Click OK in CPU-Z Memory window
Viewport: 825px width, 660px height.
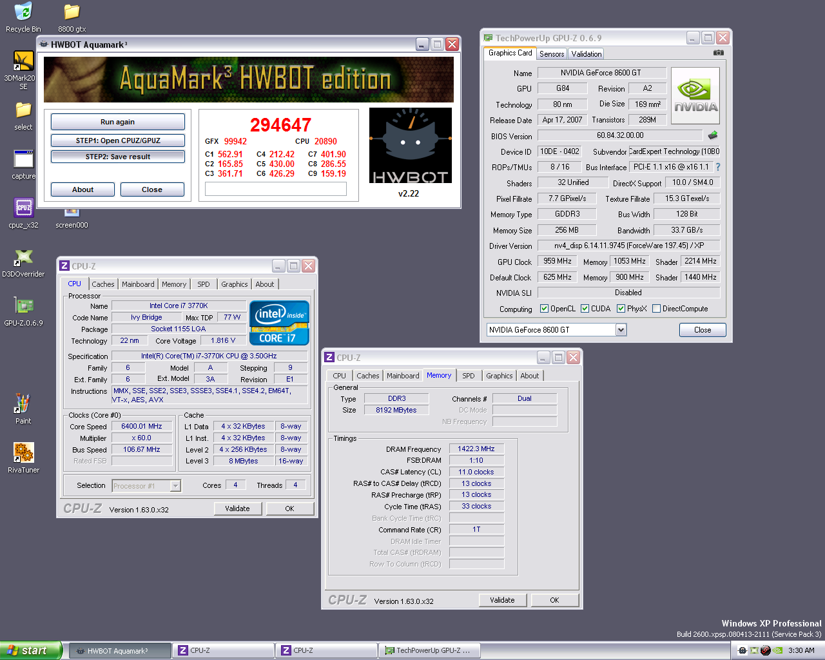(x=554, y=600)
